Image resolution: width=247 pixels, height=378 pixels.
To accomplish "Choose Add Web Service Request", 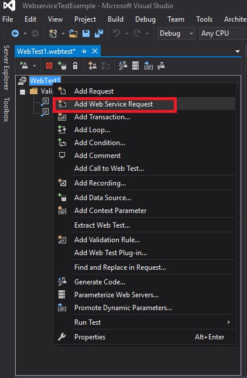I will (x=144, y=104).
